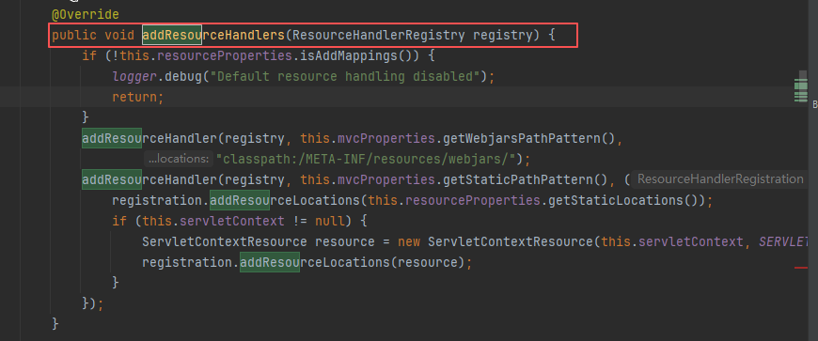Click the isAddMappings() call
818x341 pixels.
360,55
